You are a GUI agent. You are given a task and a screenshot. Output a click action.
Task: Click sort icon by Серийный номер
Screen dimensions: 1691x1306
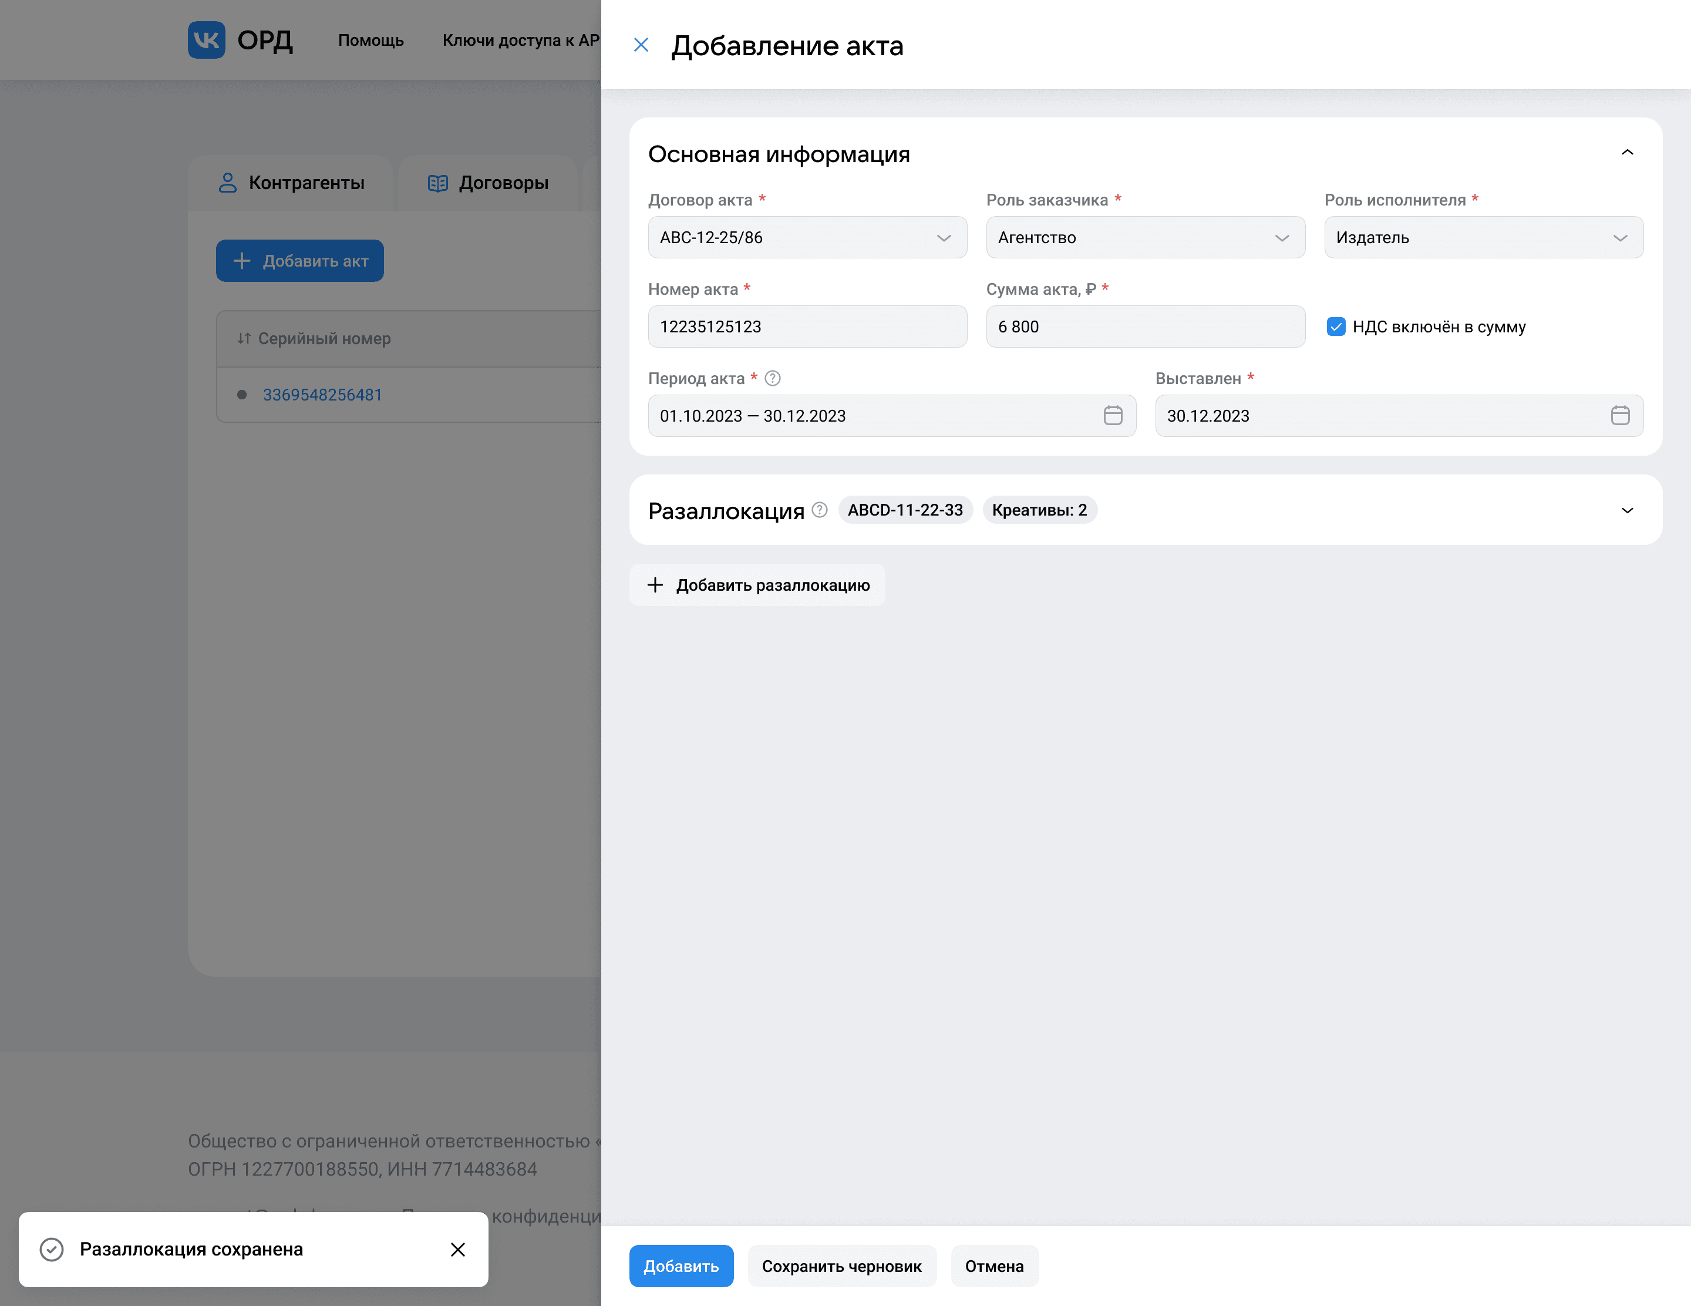pyautogui.click(x=244, y=338)
